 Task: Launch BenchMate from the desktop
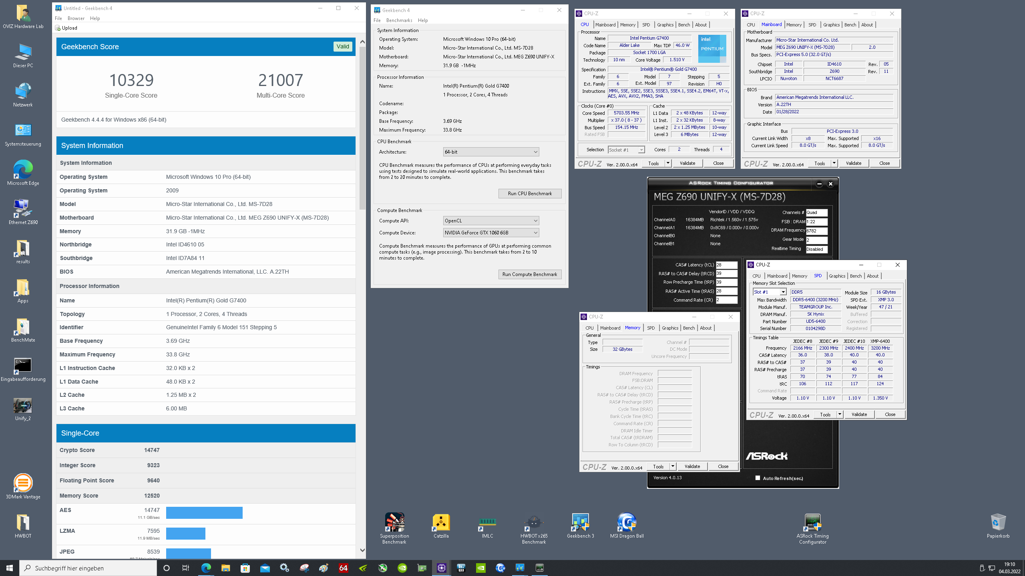[23, 330]
